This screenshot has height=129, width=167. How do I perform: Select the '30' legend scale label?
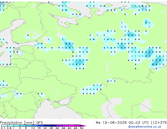point(57,128)
